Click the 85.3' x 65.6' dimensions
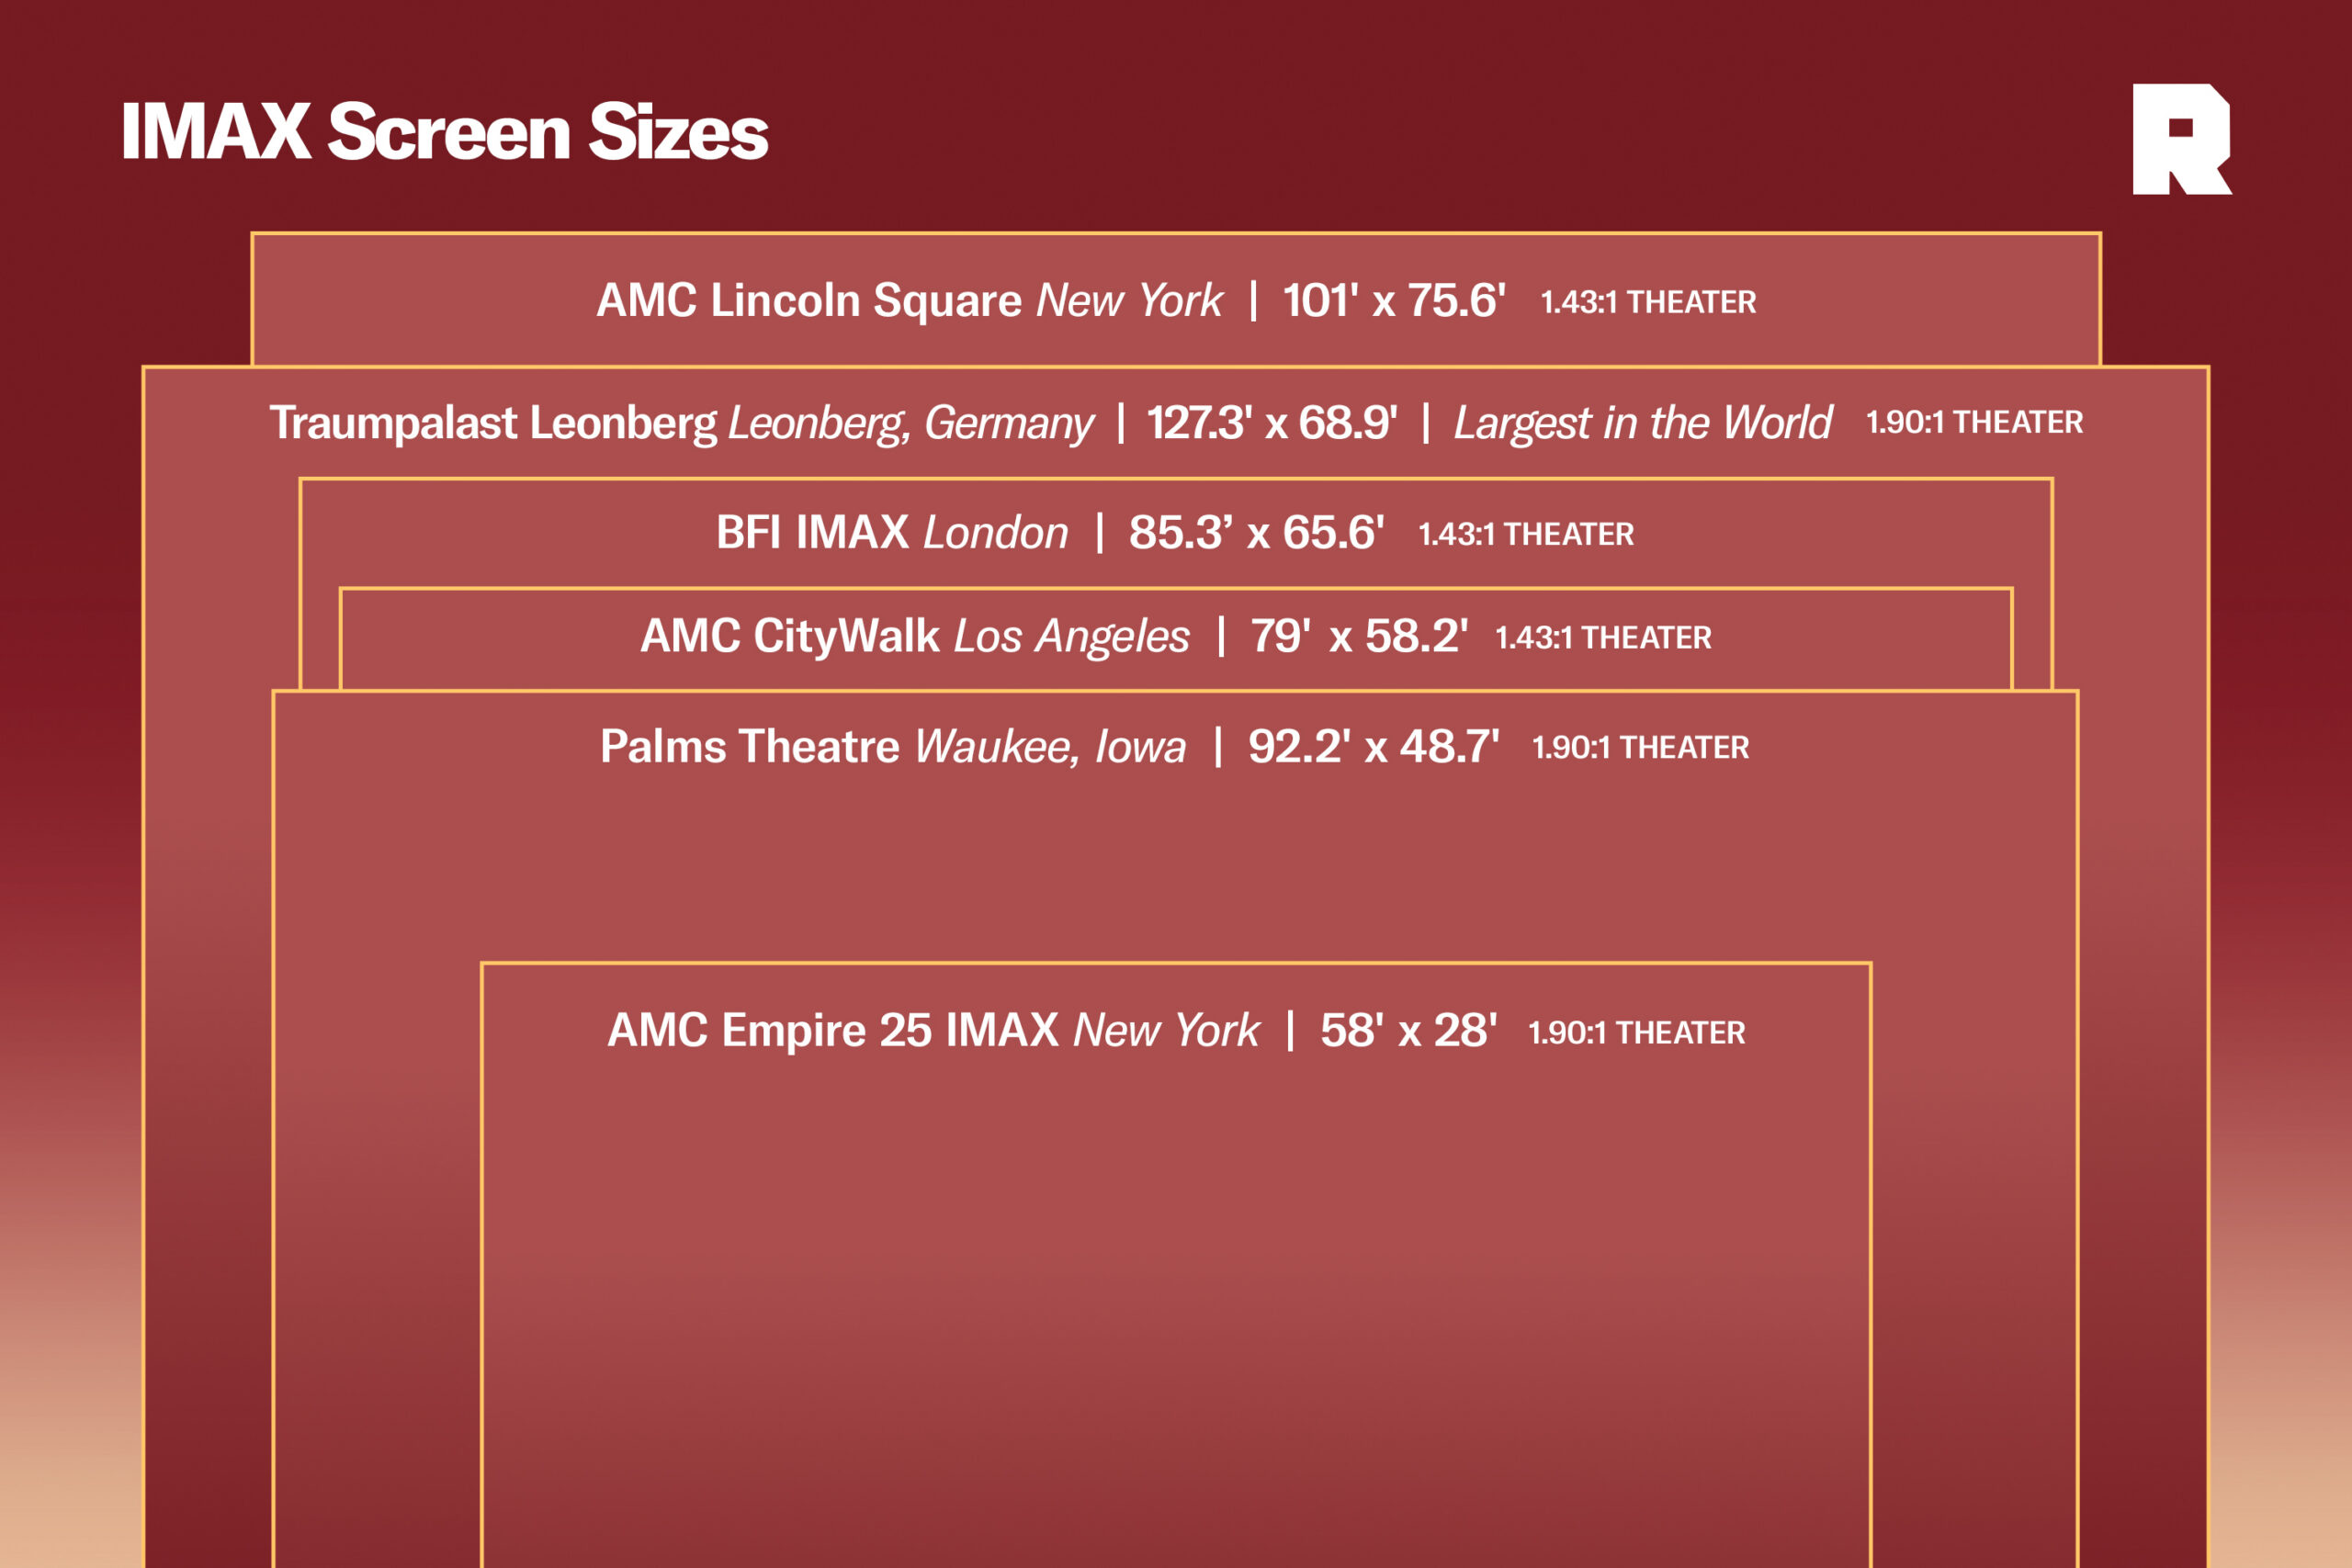Image resolution: width=2352 pixels, height=1568 pixels. 1256,532
